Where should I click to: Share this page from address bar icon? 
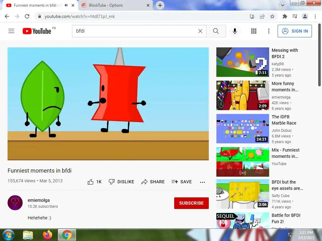262,16
